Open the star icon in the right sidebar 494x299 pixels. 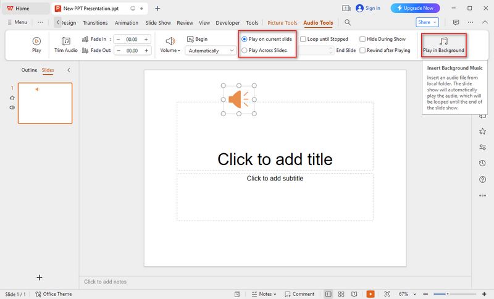(482, 132)
